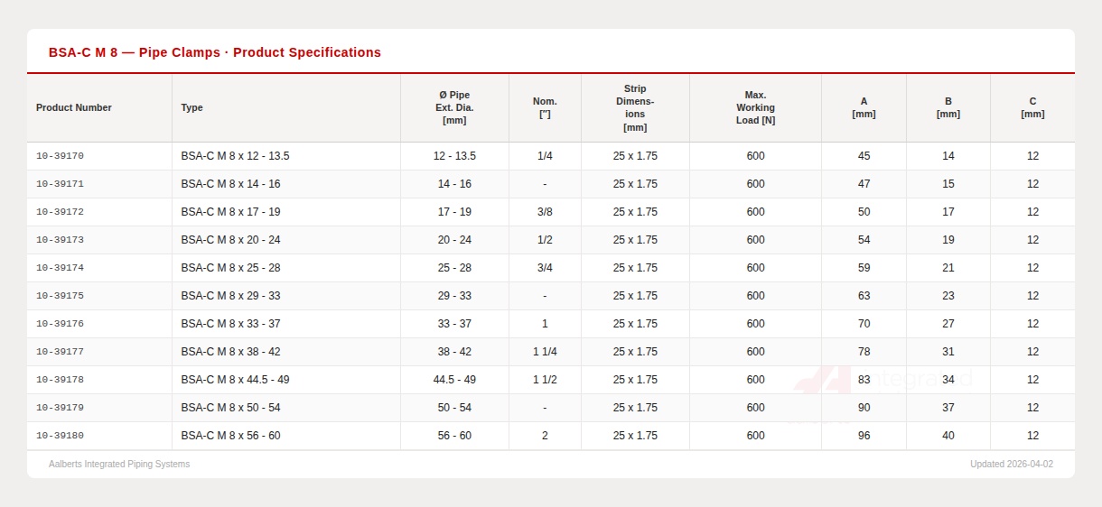Select B value 40 in row 10-39180

click(x=948, y=436)
